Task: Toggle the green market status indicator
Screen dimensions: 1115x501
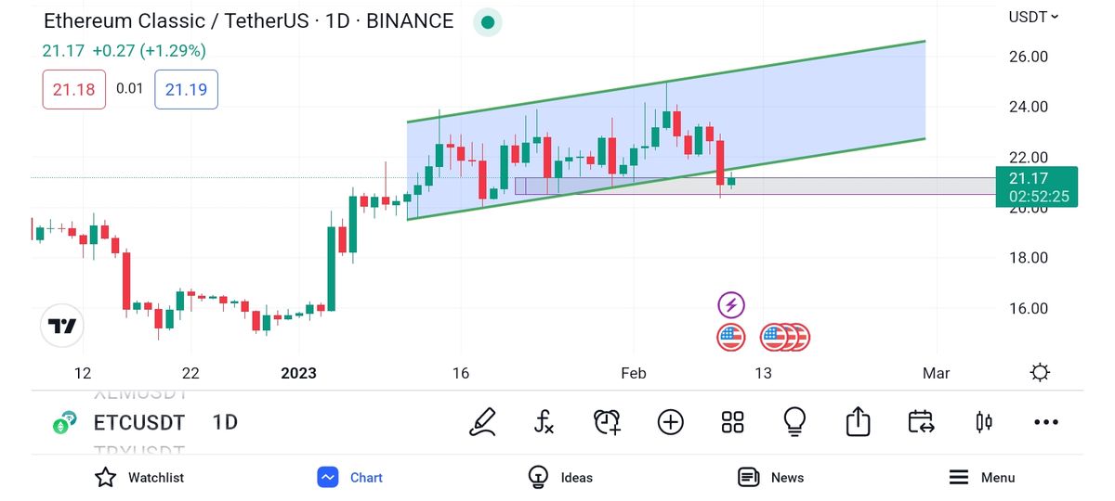Action: click(487, 21)
